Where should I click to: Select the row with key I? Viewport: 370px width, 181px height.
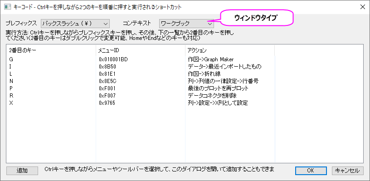(141, 67)
